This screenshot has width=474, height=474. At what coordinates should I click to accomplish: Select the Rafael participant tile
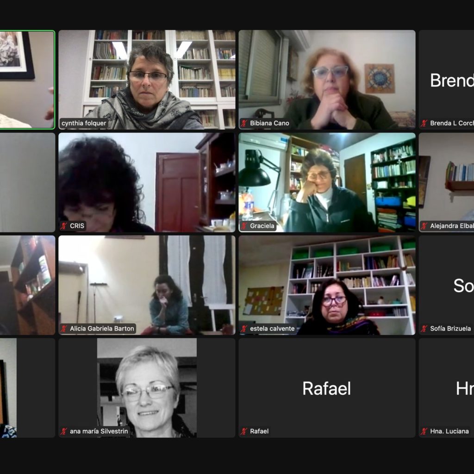tap(327, 388)
